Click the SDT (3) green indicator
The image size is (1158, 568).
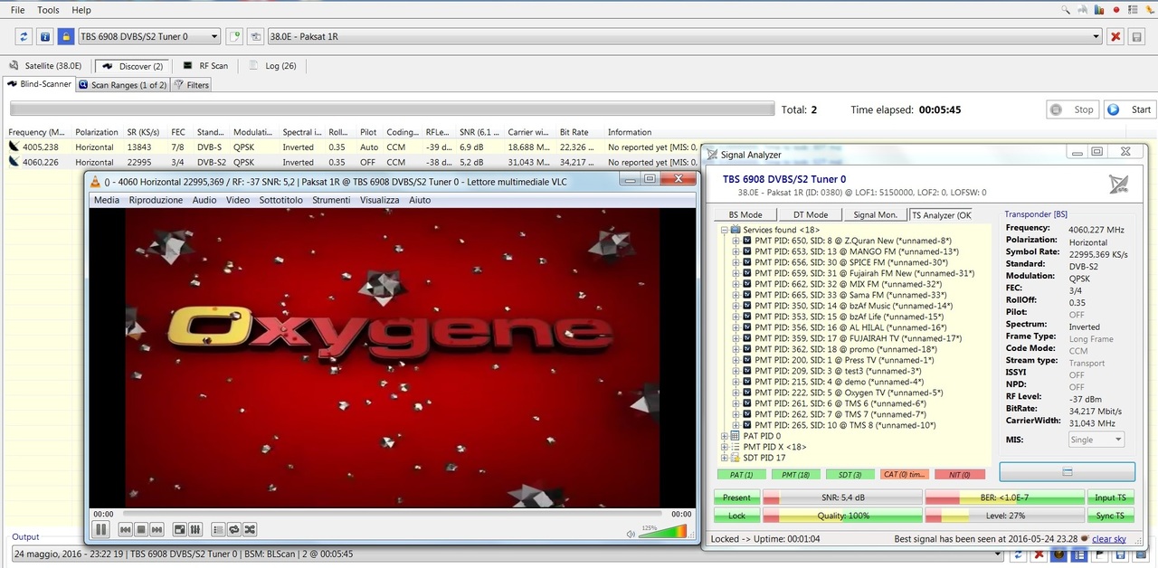pyautogui.click(x=850, y=475)
